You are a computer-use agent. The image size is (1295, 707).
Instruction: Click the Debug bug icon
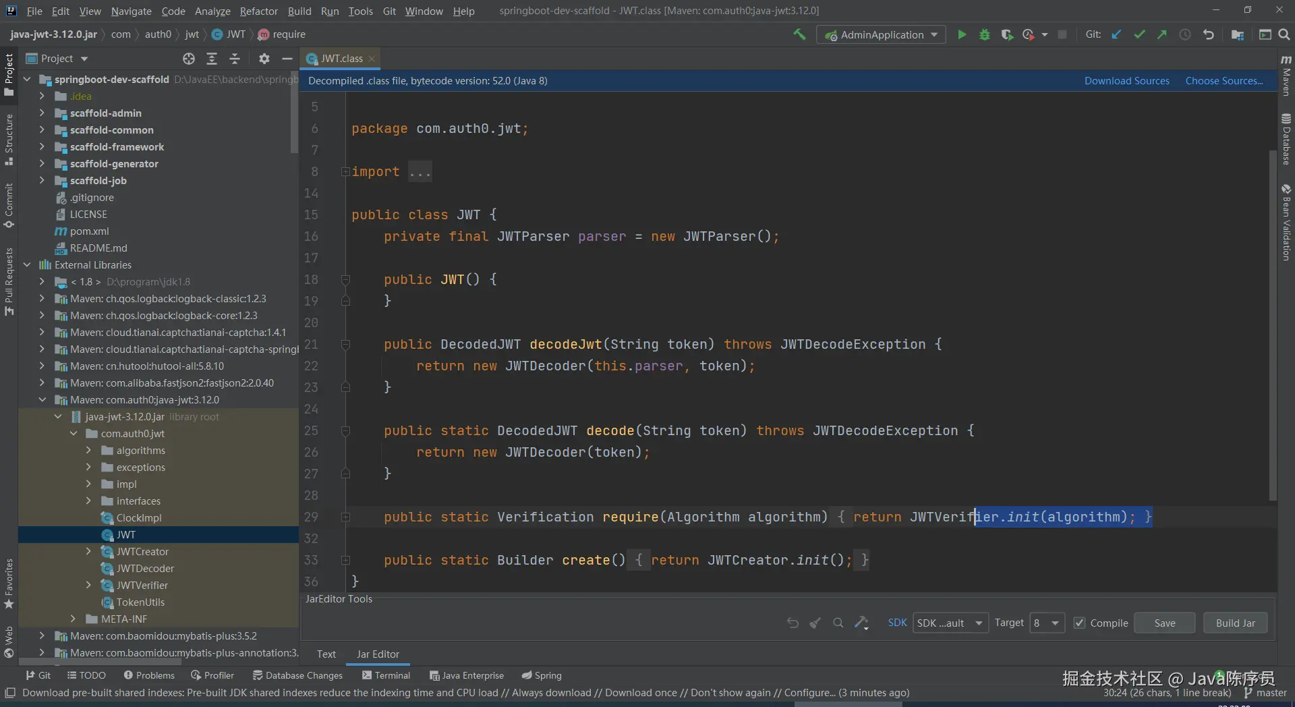(x=984, y=34)
